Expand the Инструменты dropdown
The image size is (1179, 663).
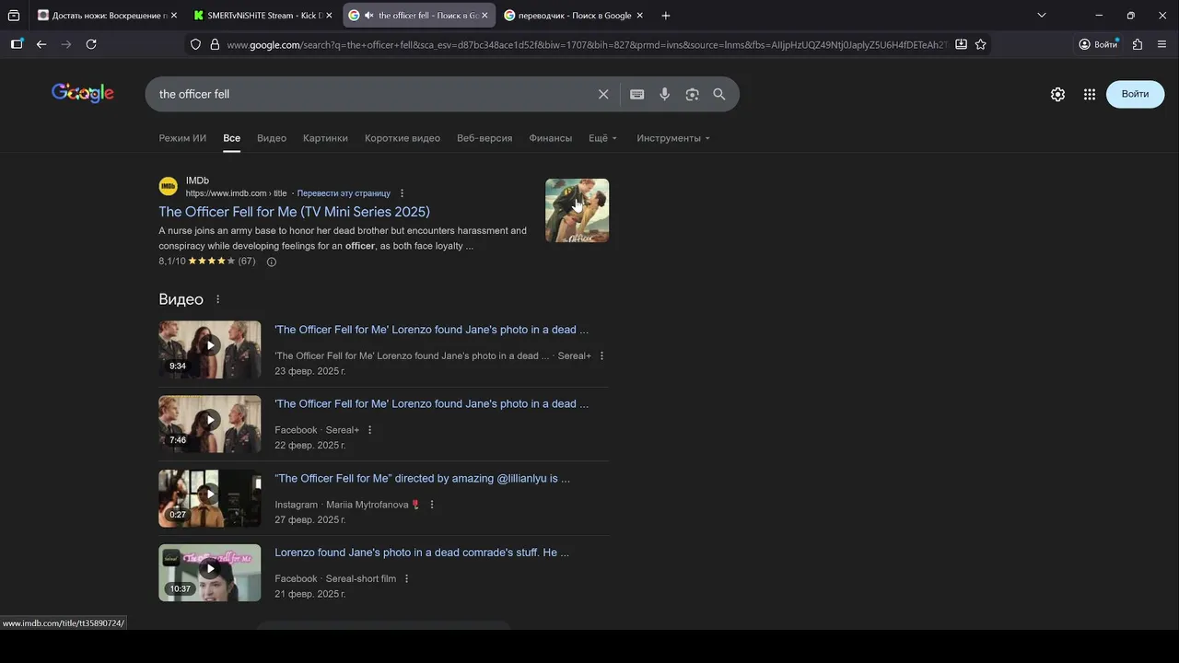click(x=673, y=138)
